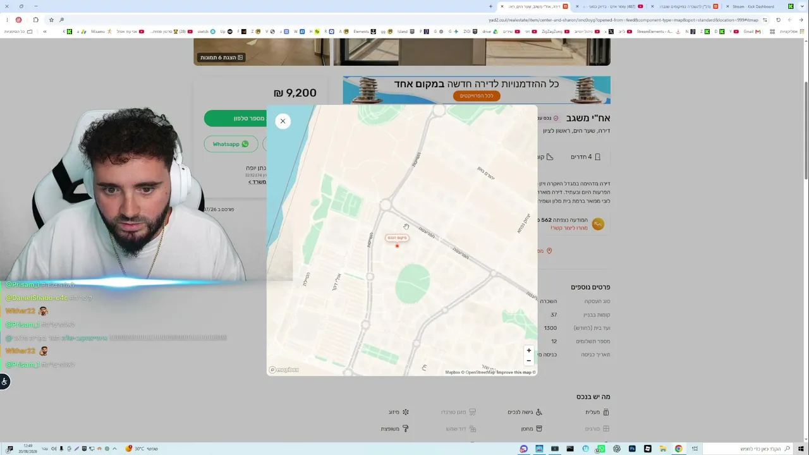The height and width of the screenshot is (455, 809).
Task: Click the wheelchair accessibility amenity icon
Action: 539,412
